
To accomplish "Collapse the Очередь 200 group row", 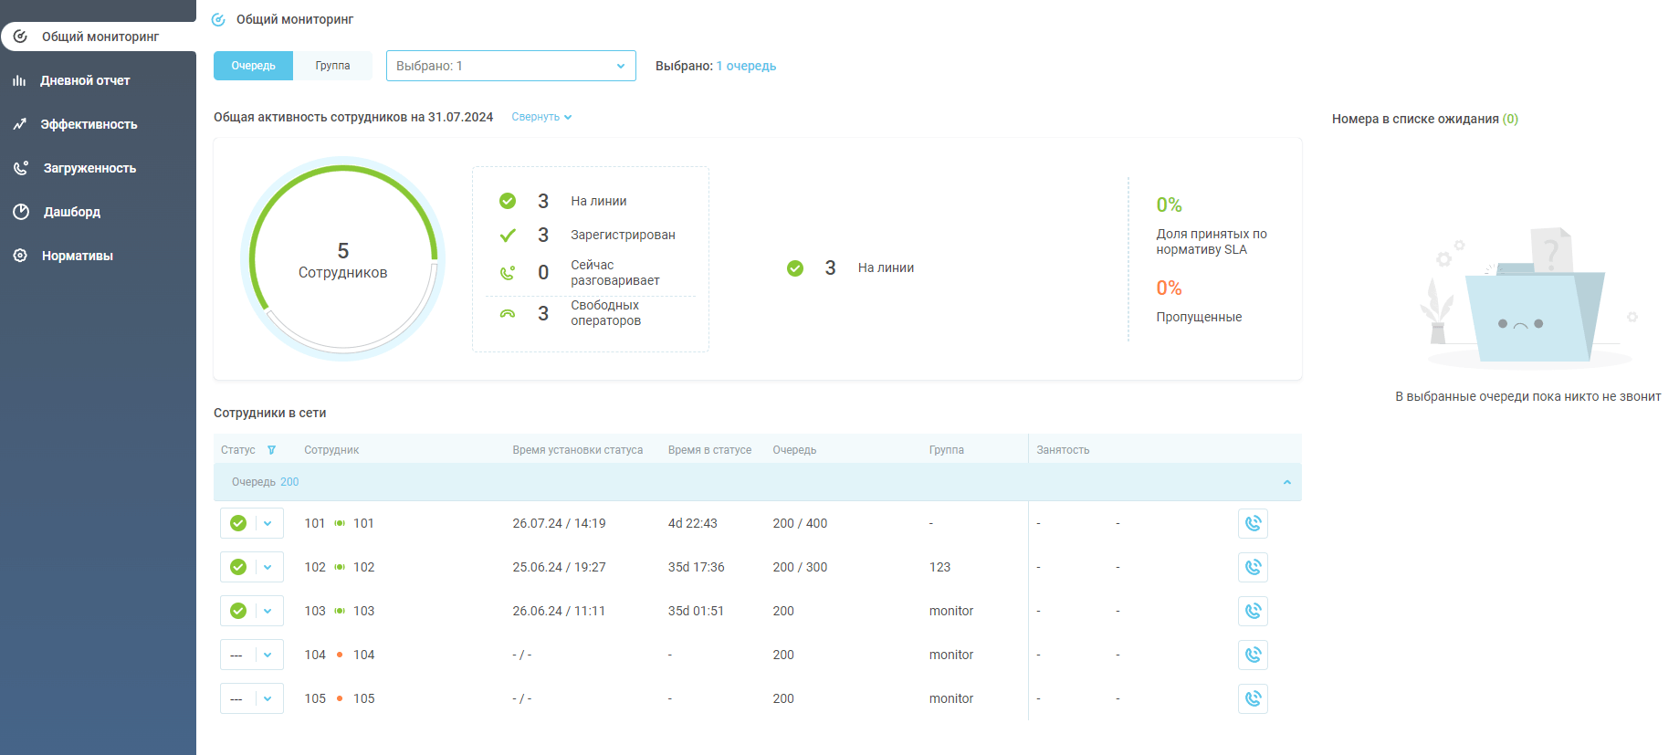I will pos(1286,482).
